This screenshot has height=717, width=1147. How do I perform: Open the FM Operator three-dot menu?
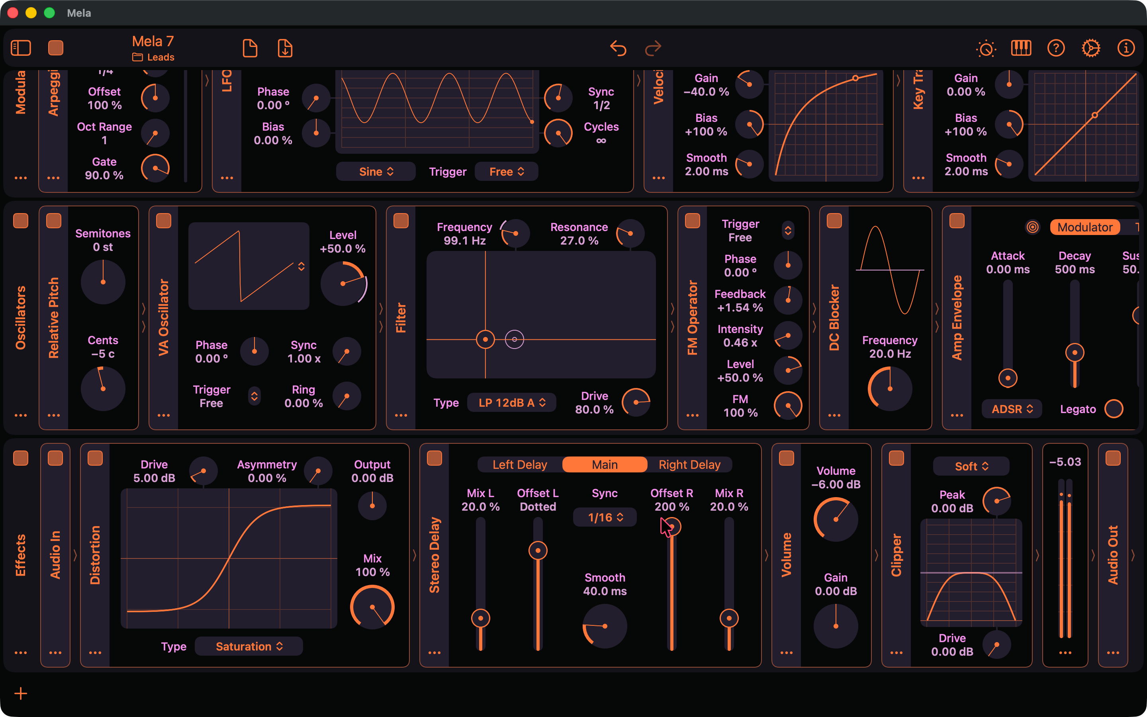(693, 415)
